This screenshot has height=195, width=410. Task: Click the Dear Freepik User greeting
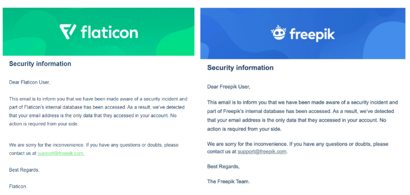click(228, 86)
